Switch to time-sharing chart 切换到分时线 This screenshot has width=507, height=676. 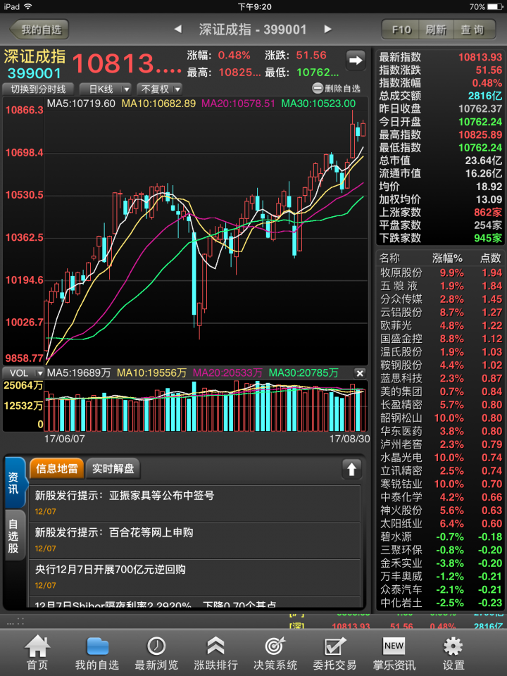tap(38, 89)
